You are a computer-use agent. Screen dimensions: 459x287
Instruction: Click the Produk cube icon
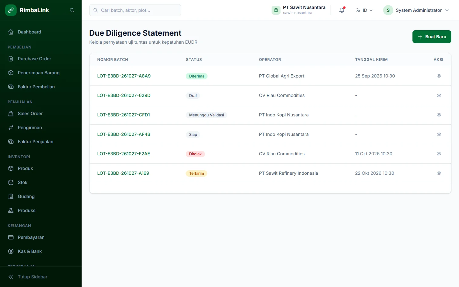click(x=11, y=168)
